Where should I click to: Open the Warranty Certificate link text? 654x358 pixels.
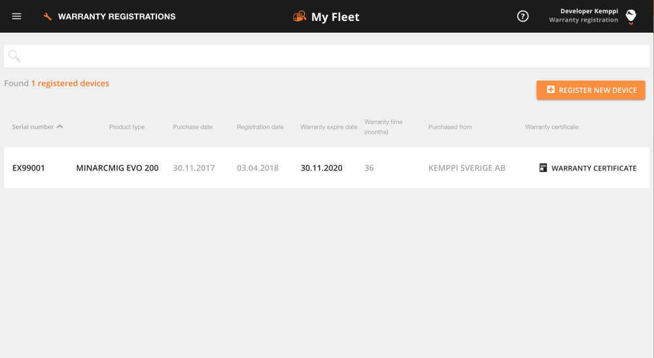coord(593,169)
